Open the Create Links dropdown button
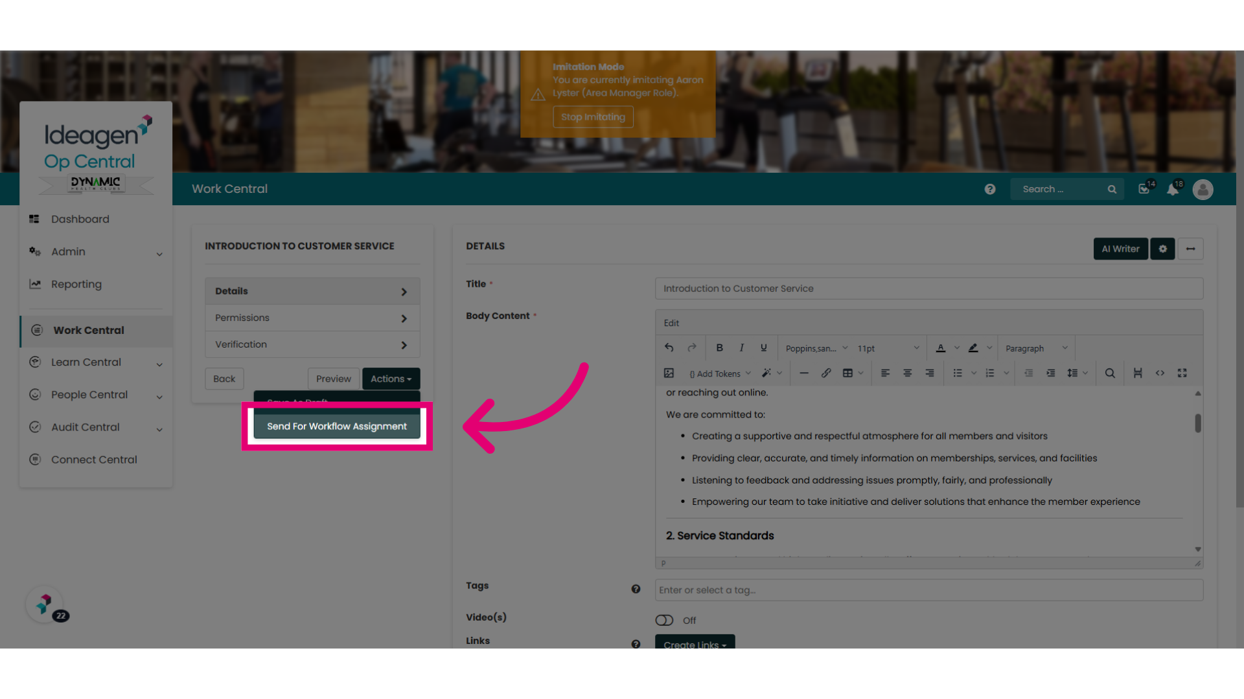 pos(695,641)
